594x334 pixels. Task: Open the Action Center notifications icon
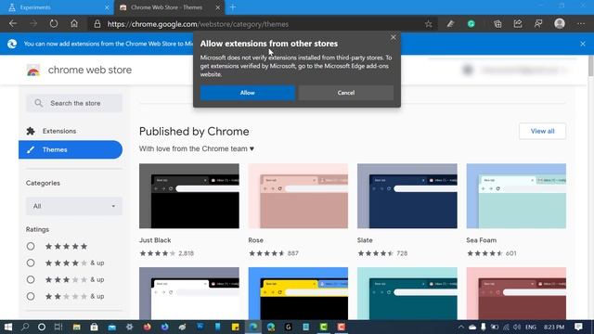pyautogui.click(x=578, y=327)
